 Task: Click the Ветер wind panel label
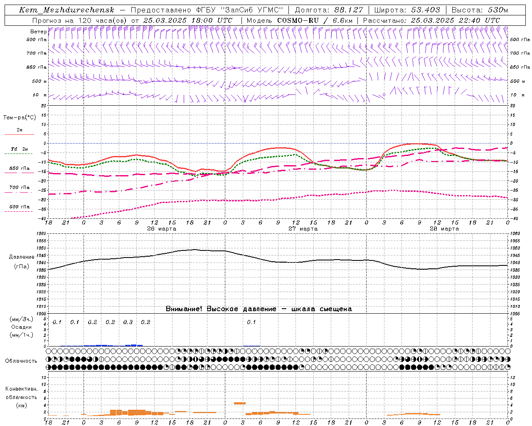point(38,32)
